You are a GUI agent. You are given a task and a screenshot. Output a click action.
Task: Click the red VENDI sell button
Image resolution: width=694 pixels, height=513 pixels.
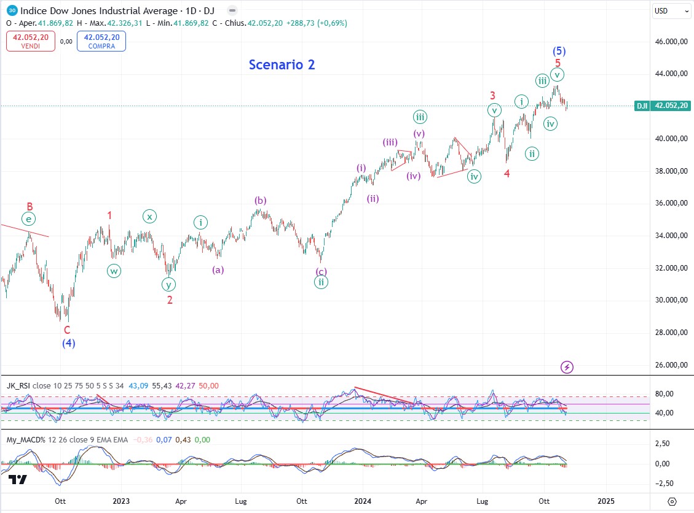click(x=31, y=41)
